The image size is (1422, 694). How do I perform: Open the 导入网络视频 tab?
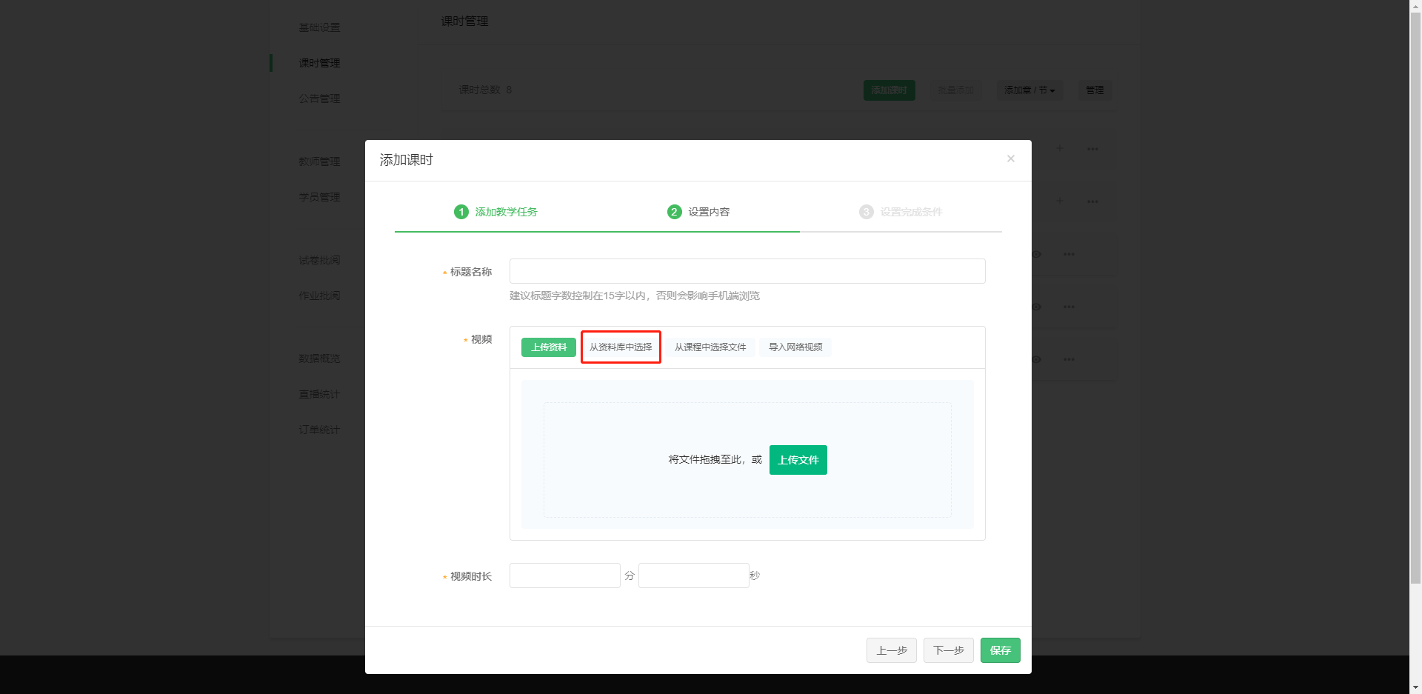(x=795, y=347)
